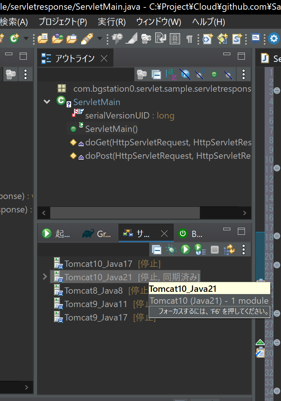The height and width of the screenshot is (401, 281).
Task: Click the highlighter pen toolbar icon
Action: pos(87,39)
